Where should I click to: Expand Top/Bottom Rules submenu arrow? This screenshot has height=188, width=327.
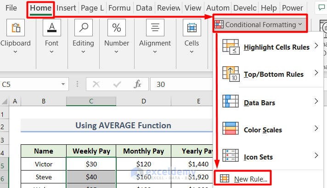(316, 73)
